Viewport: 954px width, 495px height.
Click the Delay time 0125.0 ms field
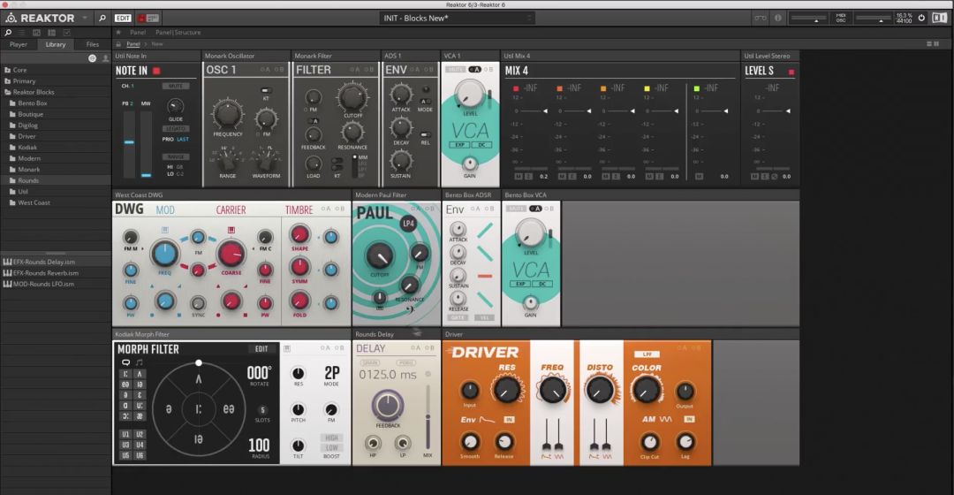tap(388, 375)
